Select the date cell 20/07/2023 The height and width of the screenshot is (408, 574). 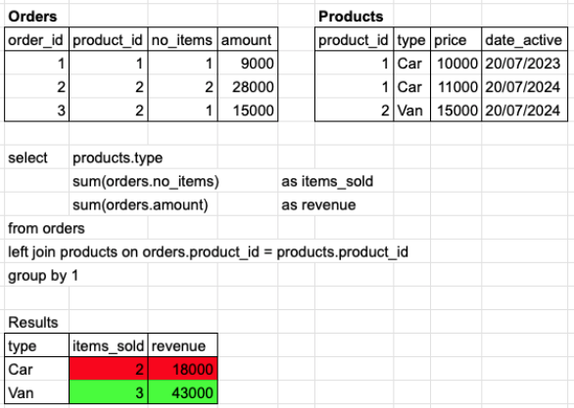click(x=525, y=64)
